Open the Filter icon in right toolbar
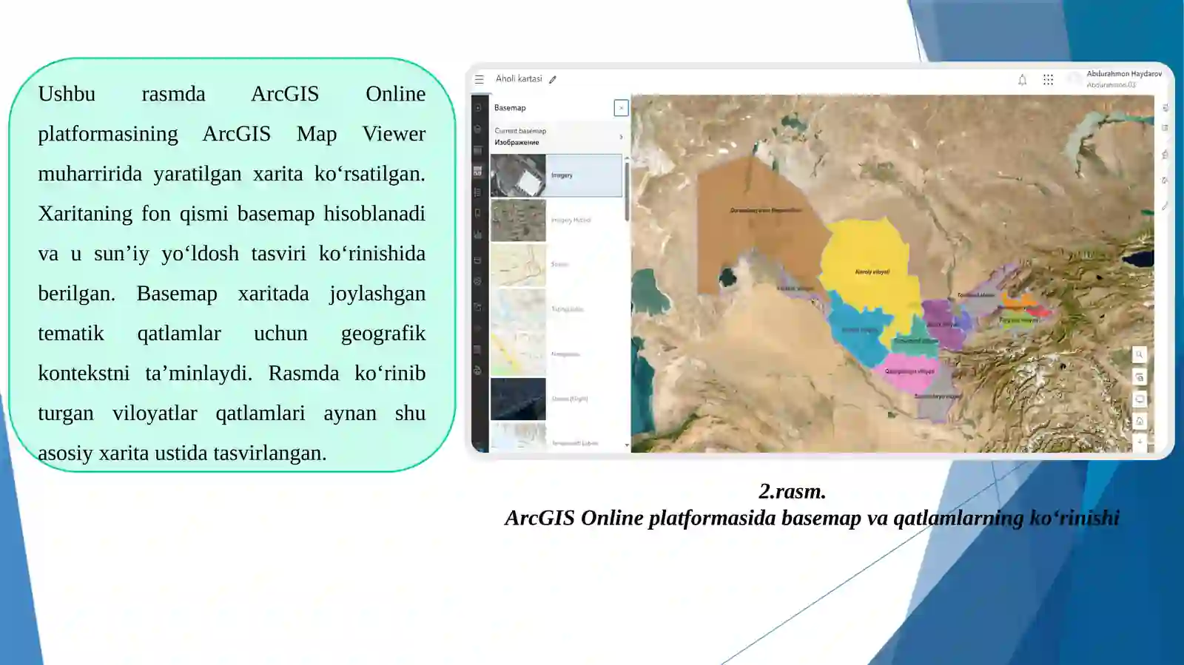This screenshot has height=665, width=1184. [x=1165, y=155]
